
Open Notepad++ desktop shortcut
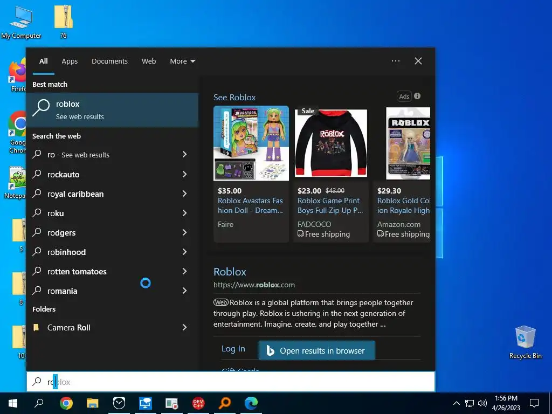pyautogui.click(x=16, y=182)
